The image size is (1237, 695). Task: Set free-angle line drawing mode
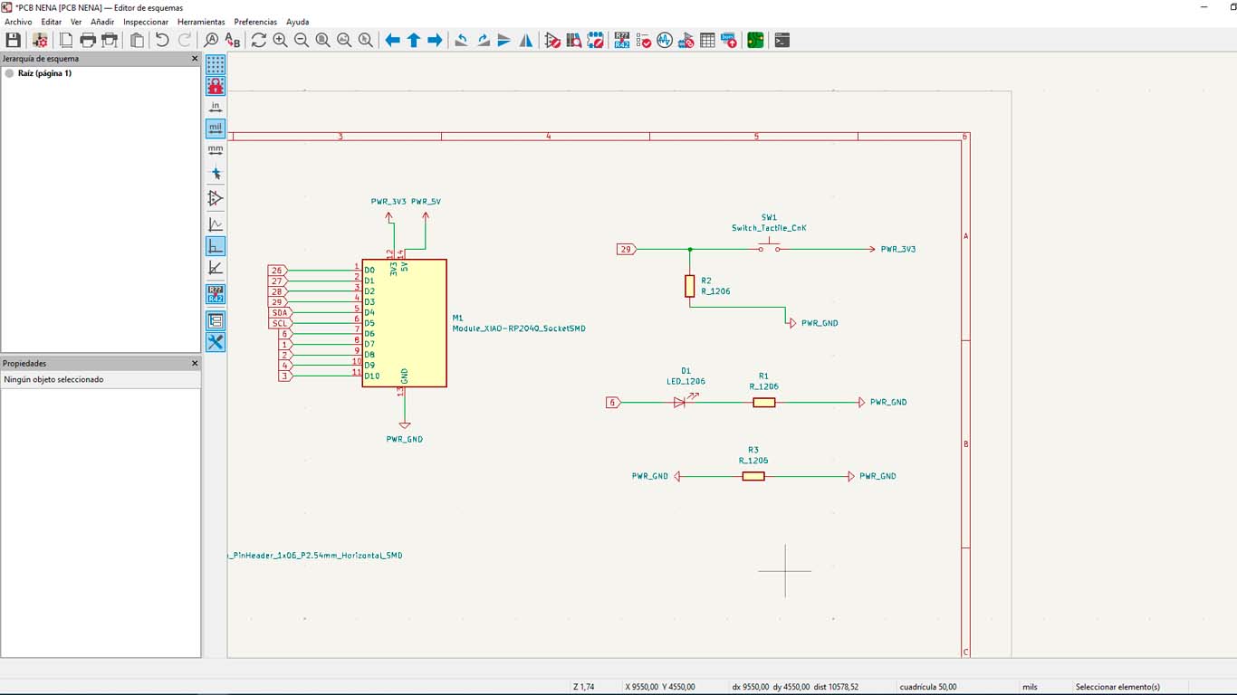216,224
